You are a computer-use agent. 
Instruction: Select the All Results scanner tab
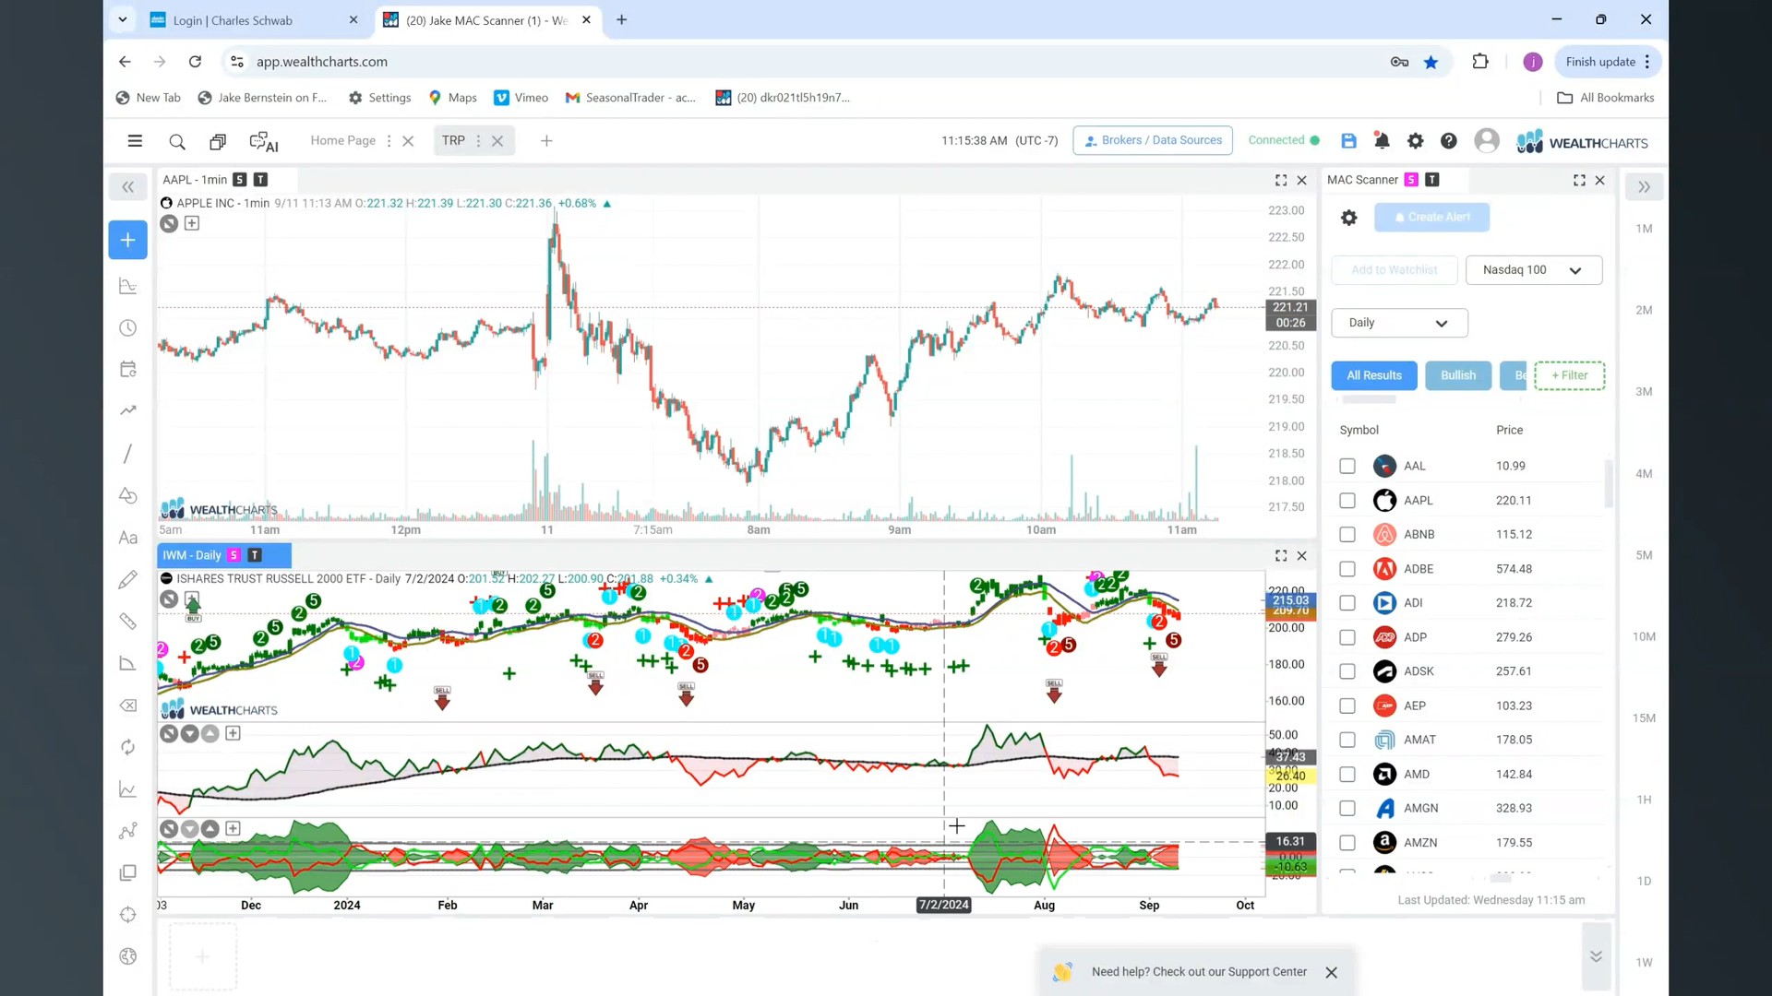pos(1374,375)
